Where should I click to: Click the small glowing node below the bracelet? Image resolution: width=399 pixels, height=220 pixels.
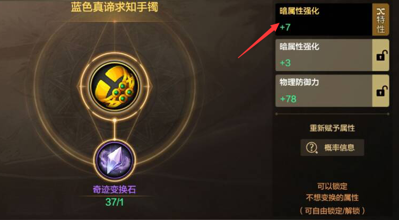pyautogui.click(x=115, y=119)
